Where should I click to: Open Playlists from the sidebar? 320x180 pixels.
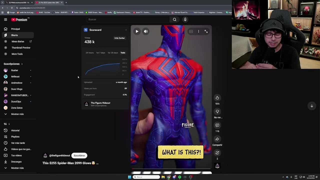point(17,137)
